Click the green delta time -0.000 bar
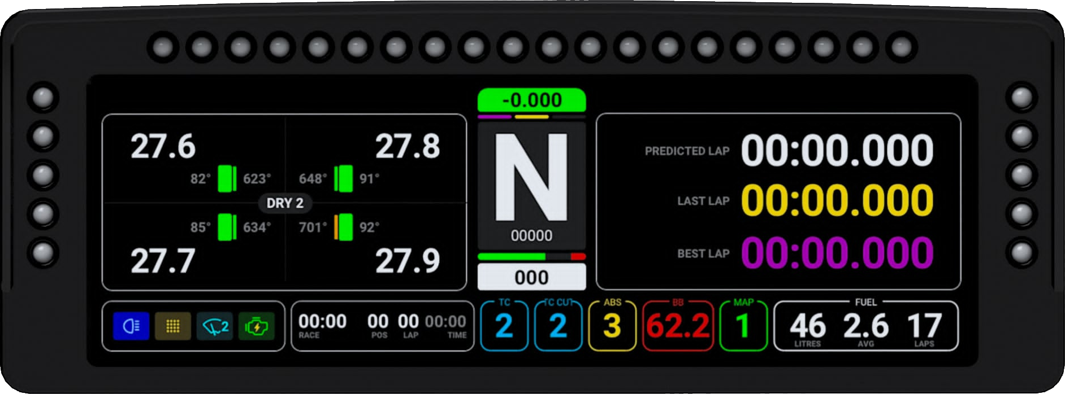 coord(532,100)
